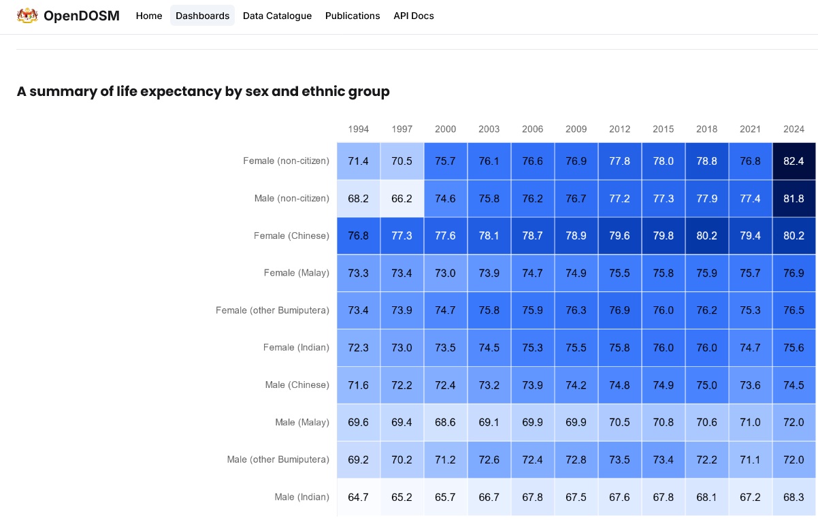The width and height of the screenshot is (818, 520).
Task: Click the life expectancy summary heading
Action: click(x=203, y=91)
